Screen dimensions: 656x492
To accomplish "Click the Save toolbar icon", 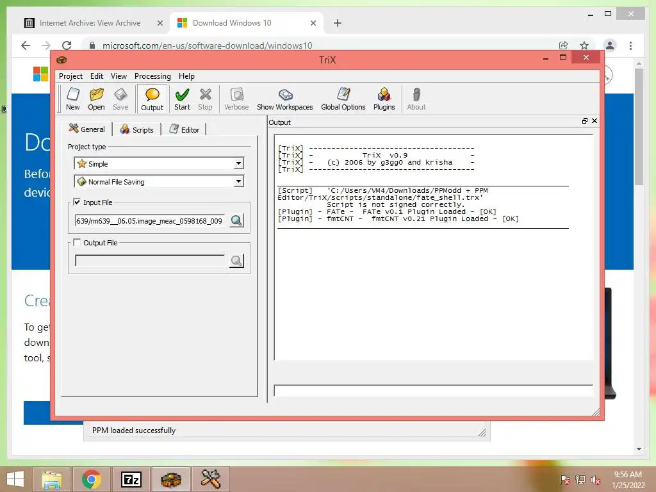I will [120, 99].
